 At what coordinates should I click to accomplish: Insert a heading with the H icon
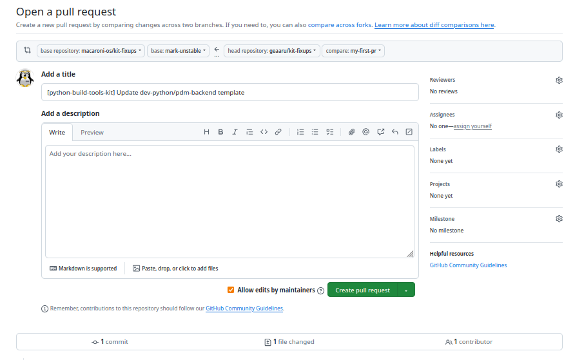click(206, 132)
